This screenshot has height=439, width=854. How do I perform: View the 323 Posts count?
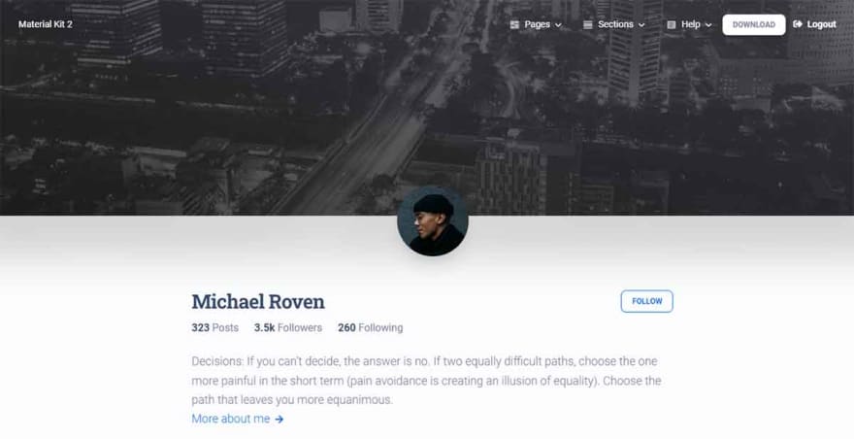click(215, 327)
